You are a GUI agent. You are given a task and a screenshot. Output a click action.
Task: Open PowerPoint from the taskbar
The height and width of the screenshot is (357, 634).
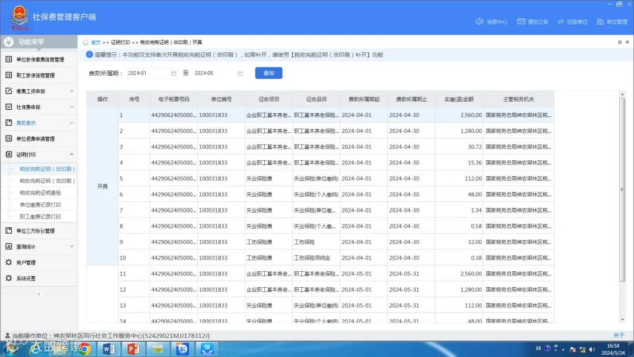pyautogui.click(x=133, y=349)
